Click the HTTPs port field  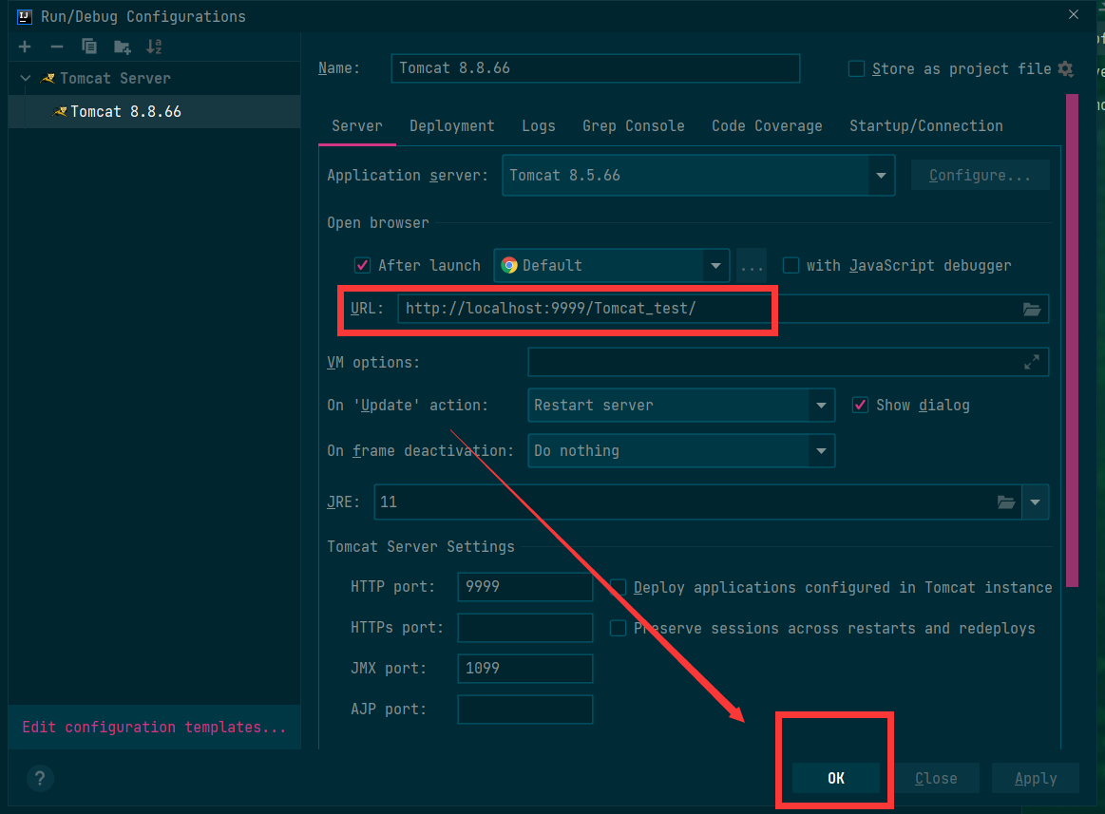[x=525, y=628]
